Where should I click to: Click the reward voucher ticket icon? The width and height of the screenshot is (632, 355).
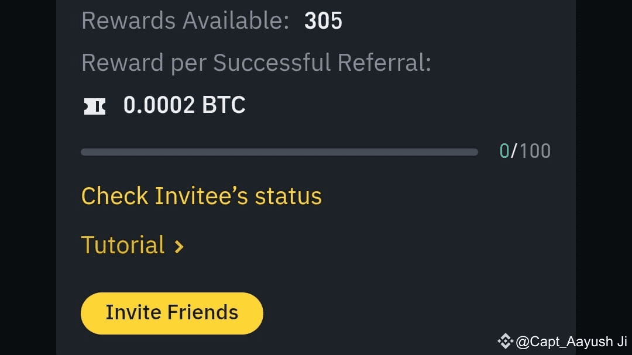(x=95, y=106)
